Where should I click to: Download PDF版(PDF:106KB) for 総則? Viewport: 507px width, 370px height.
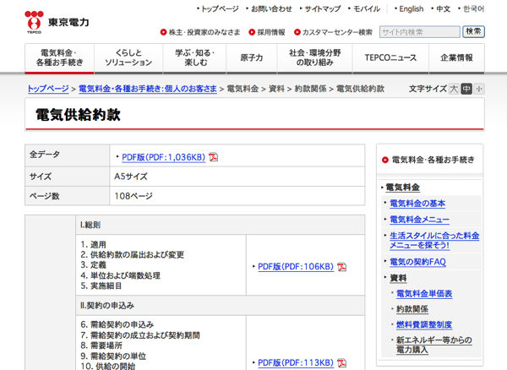296,267
